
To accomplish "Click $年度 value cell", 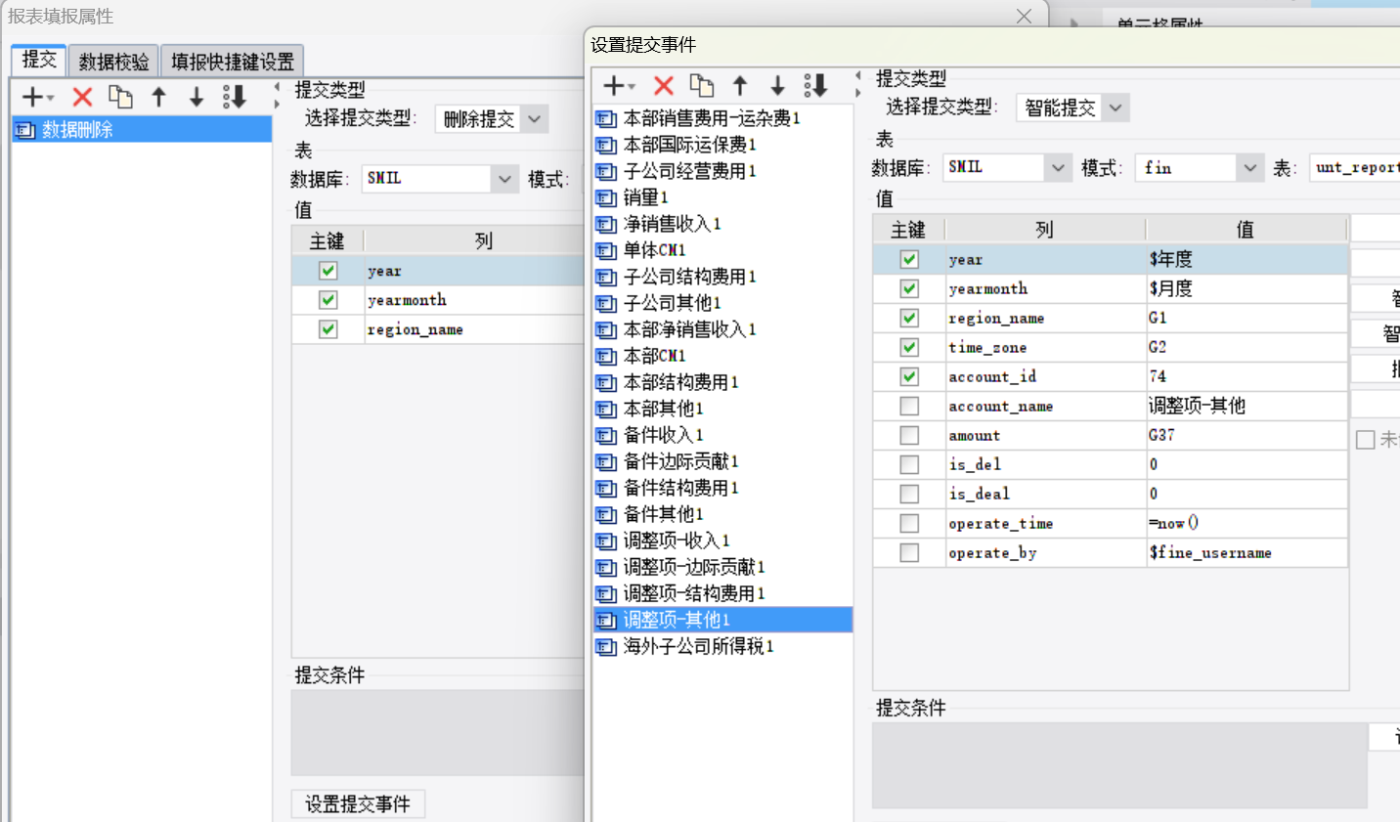I will [1246, 259].
